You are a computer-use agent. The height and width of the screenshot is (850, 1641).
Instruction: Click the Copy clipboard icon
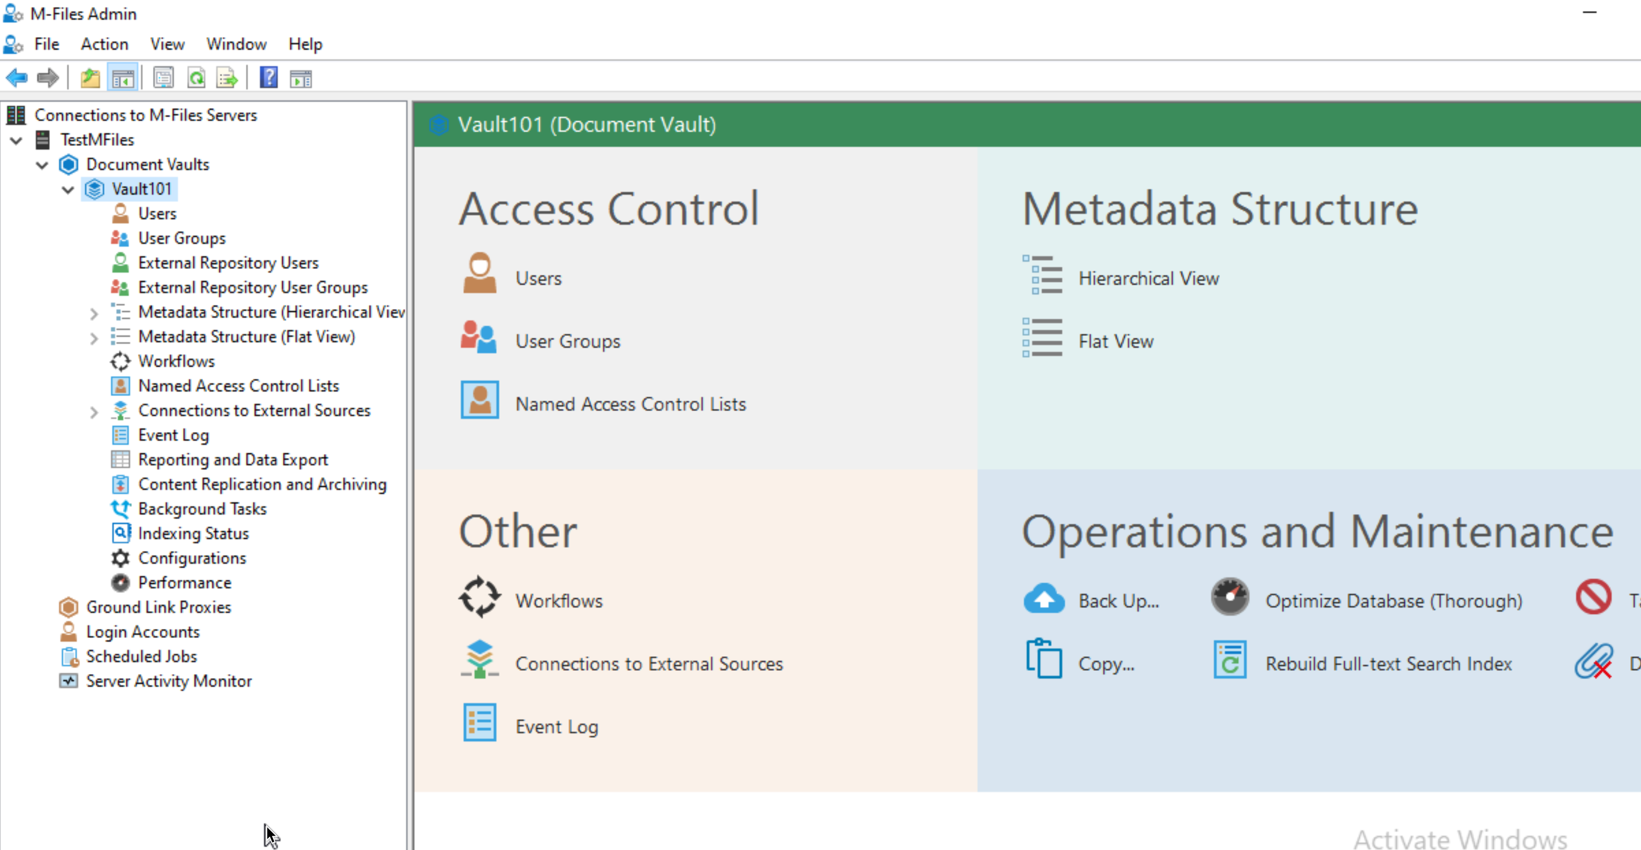coord(1044,660)
